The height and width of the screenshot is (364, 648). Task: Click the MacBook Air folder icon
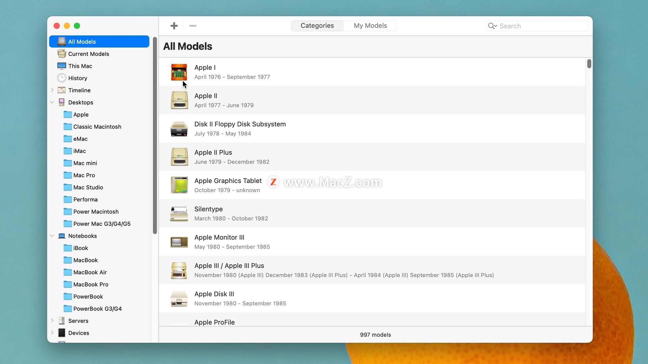tap(67, 272)
